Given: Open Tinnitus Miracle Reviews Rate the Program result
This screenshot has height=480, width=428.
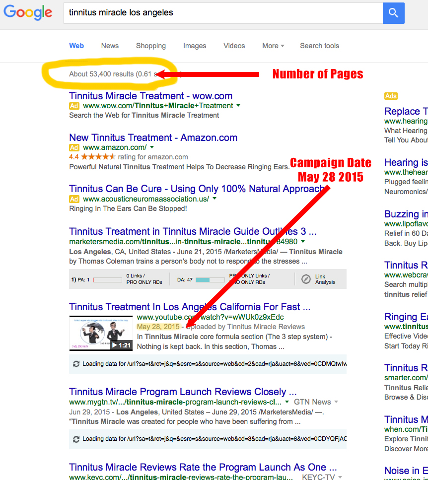Looking at the screenshot, I should point(203,467).
